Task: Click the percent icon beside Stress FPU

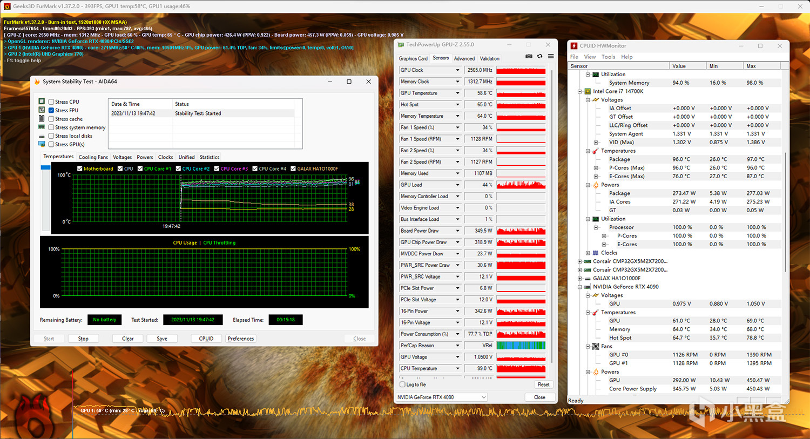Action: [x=42, y=110]
